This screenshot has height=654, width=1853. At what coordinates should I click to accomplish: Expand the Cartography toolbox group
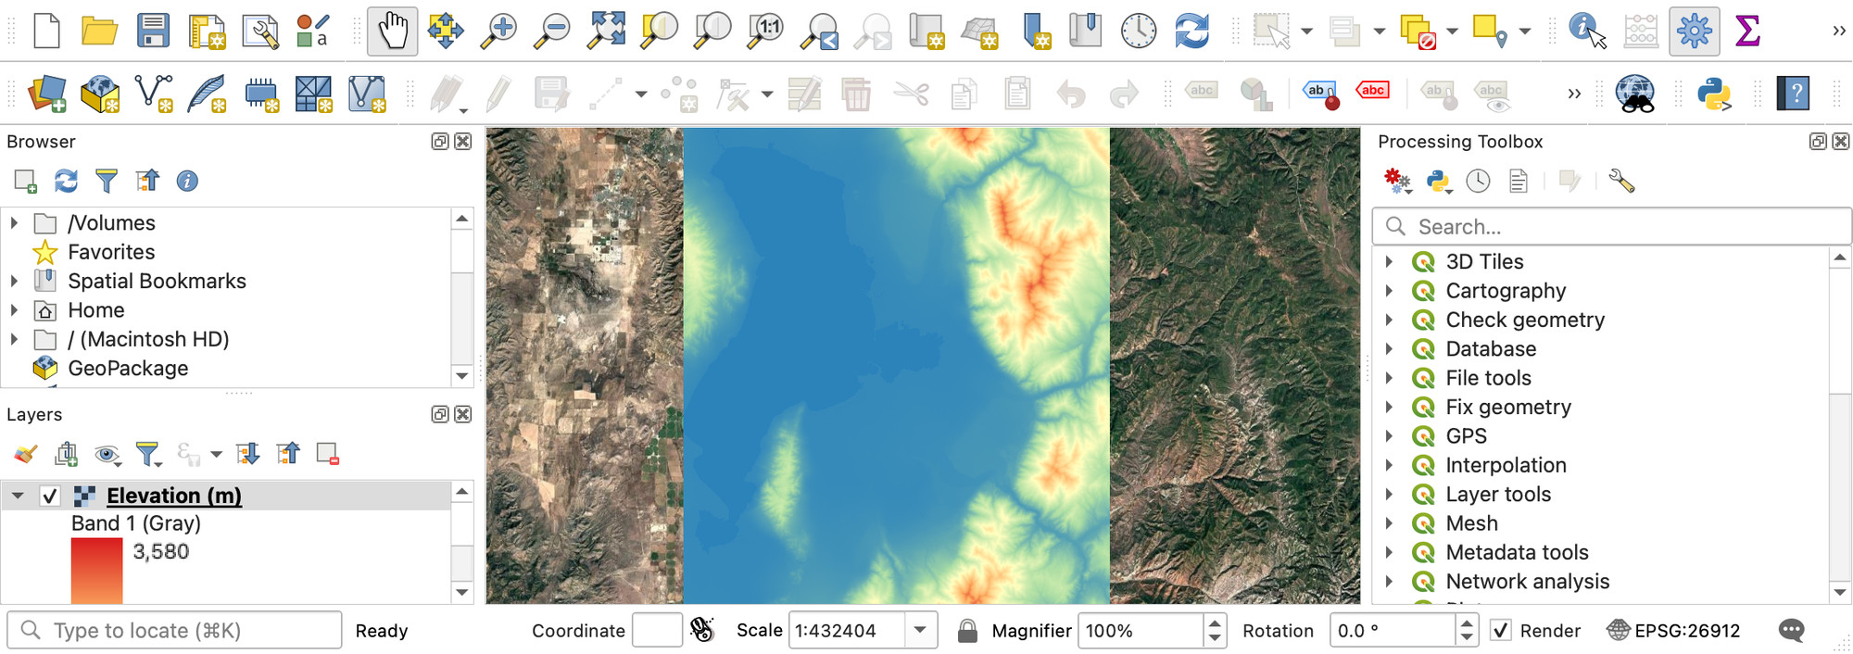[x=1389, y=291]
